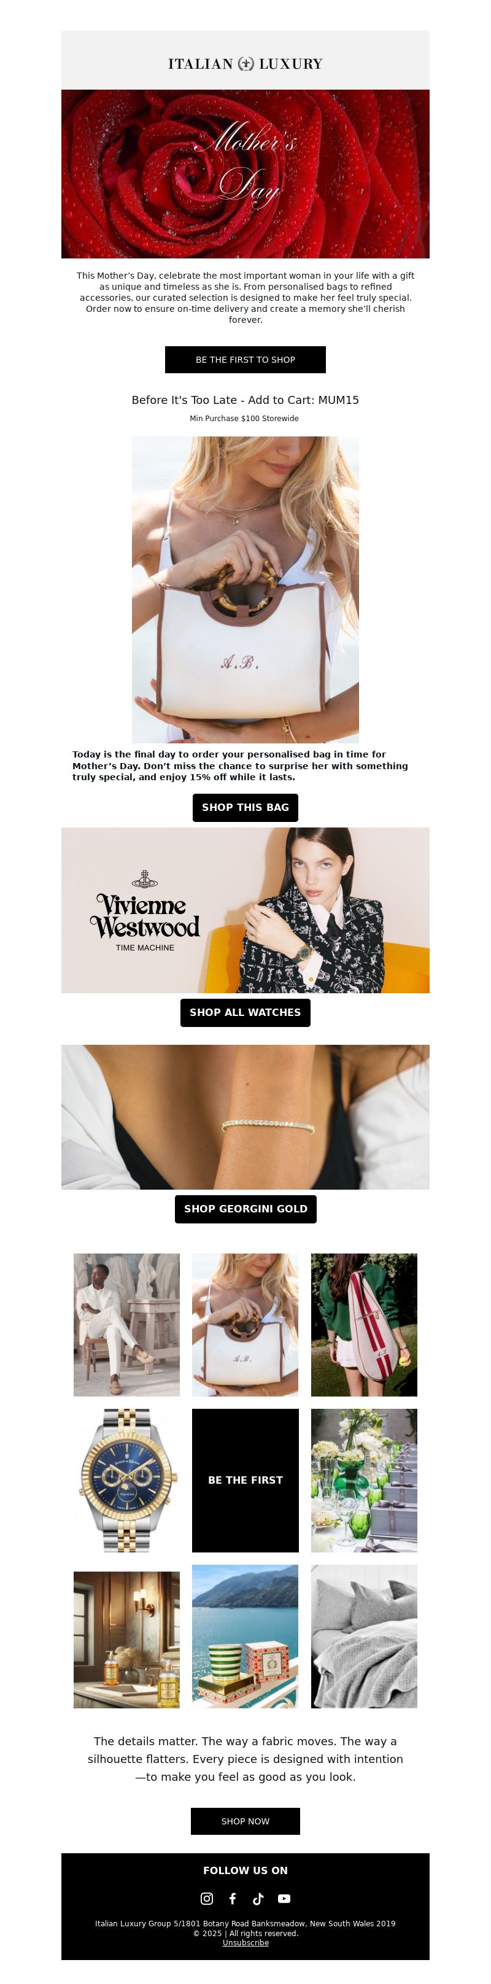This screenshot has width=491, height=1984.
Task: Open the Vivienne Westwood Time Machine banner
Action: (x=245, y=910)
